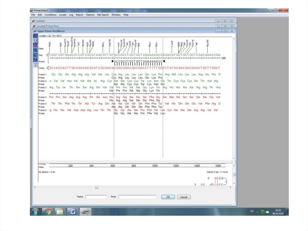308x231 pixels.
Task: Click the cloud icon in system tray
Action: (267, 212)
